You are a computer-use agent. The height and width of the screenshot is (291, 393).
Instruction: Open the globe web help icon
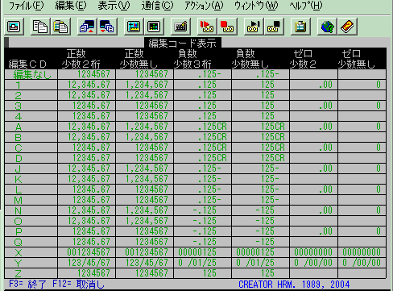327,27
